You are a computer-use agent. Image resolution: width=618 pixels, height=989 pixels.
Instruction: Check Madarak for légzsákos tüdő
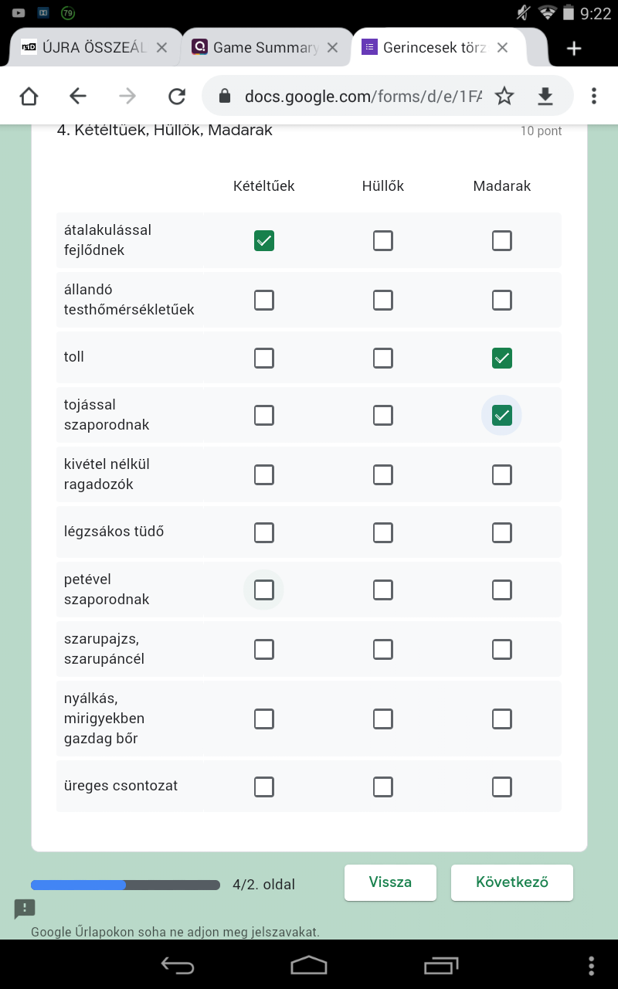[x=502, y=532]
